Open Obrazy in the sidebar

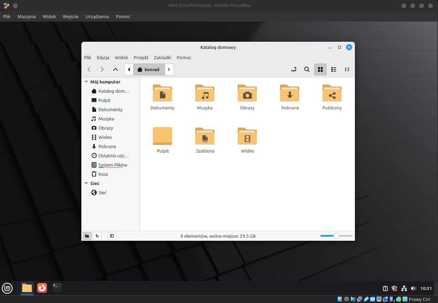(110, 128)
